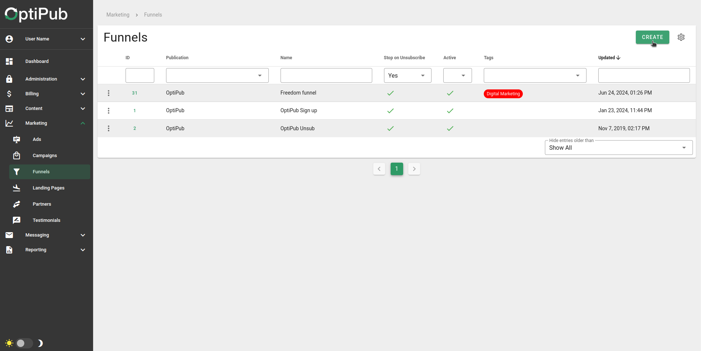Open row actions menu for OptiPub Sign up
The image size is (701, 351).
109,111
